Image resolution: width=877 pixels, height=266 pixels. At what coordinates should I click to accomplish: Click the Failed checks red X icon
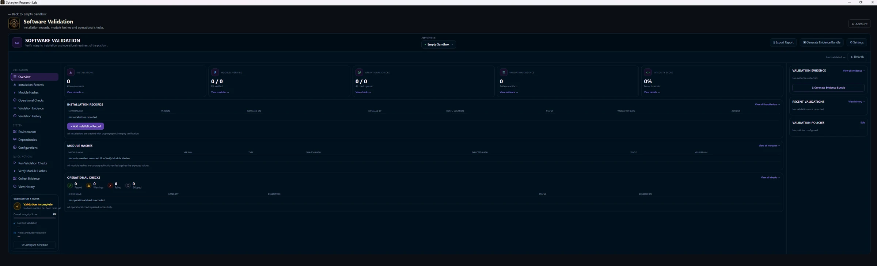click(110, 186)
